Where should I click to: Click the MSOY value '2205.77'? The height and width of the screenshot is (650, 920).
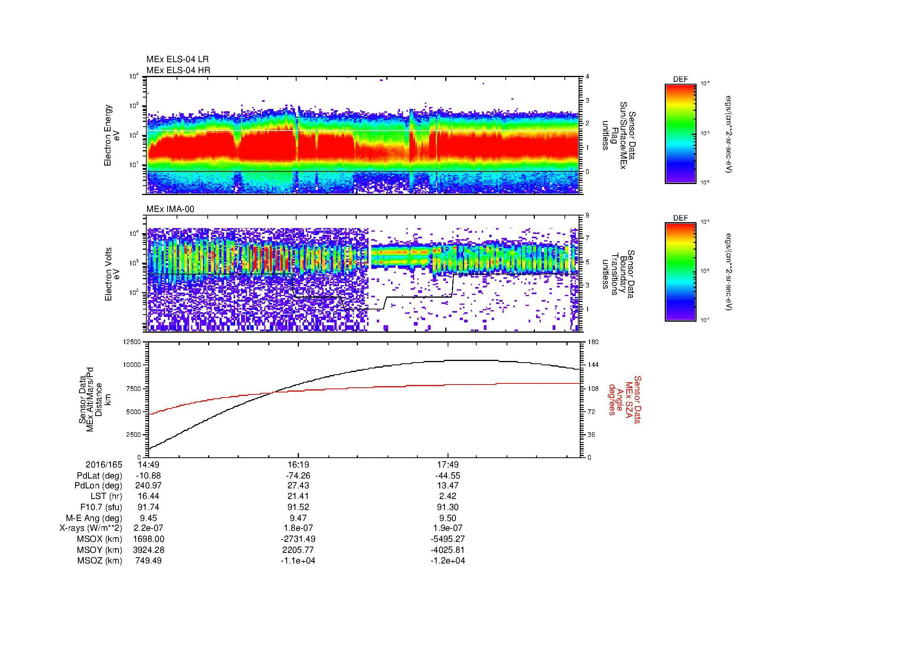[x=298, y=550]
